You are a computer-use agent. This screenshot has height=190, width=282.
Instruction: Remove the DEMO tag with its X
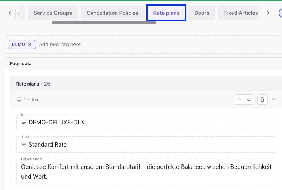[30, 44]
